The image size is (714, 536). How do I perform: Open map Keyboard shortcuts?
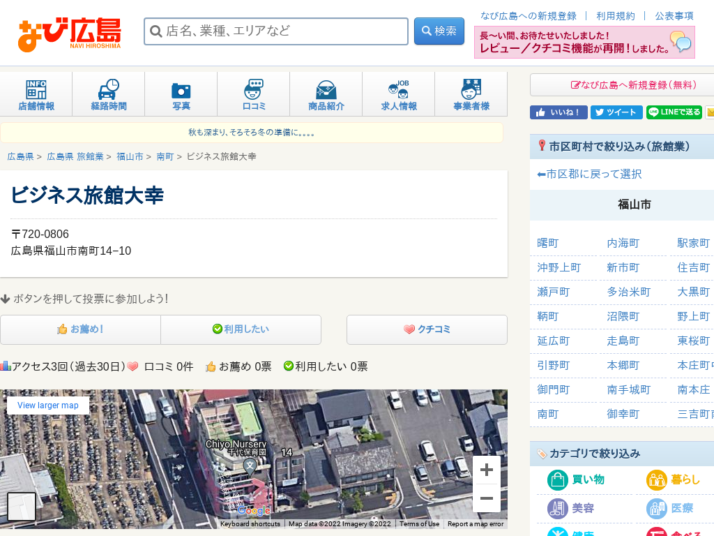pos(250,523)
